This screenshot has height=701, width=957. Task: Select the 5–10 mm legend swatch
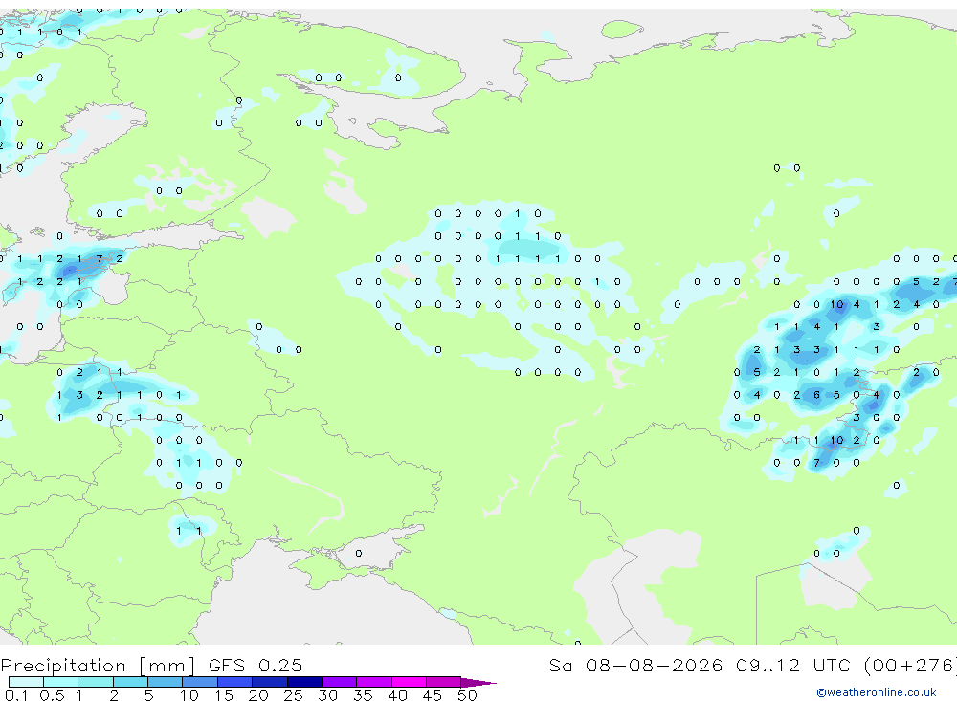[166, 682]
